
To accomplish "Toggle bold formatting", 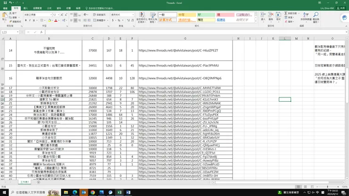I will pyautogui.click(x=26, y=20).
